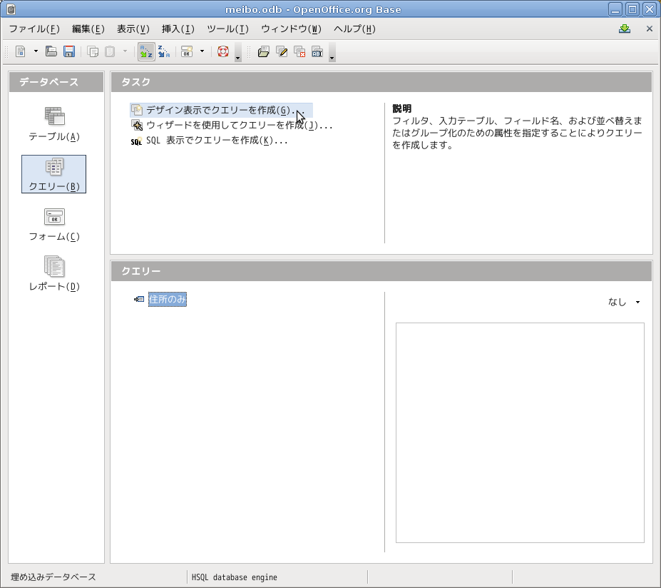The width and height of the screenshot is (661, 588).
Task: Click the rename query icon
Action: click(317, 51)
